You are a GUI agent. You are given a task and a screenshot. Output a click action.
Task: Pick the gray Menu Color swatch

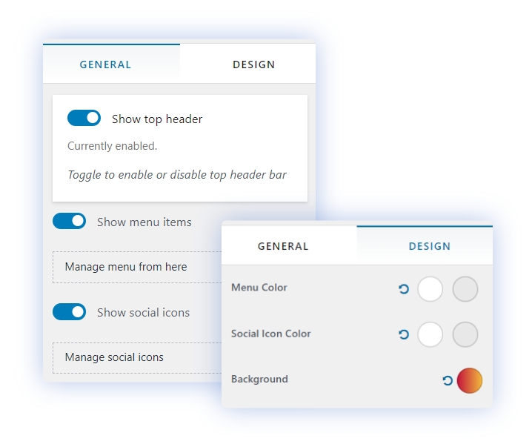465,289
